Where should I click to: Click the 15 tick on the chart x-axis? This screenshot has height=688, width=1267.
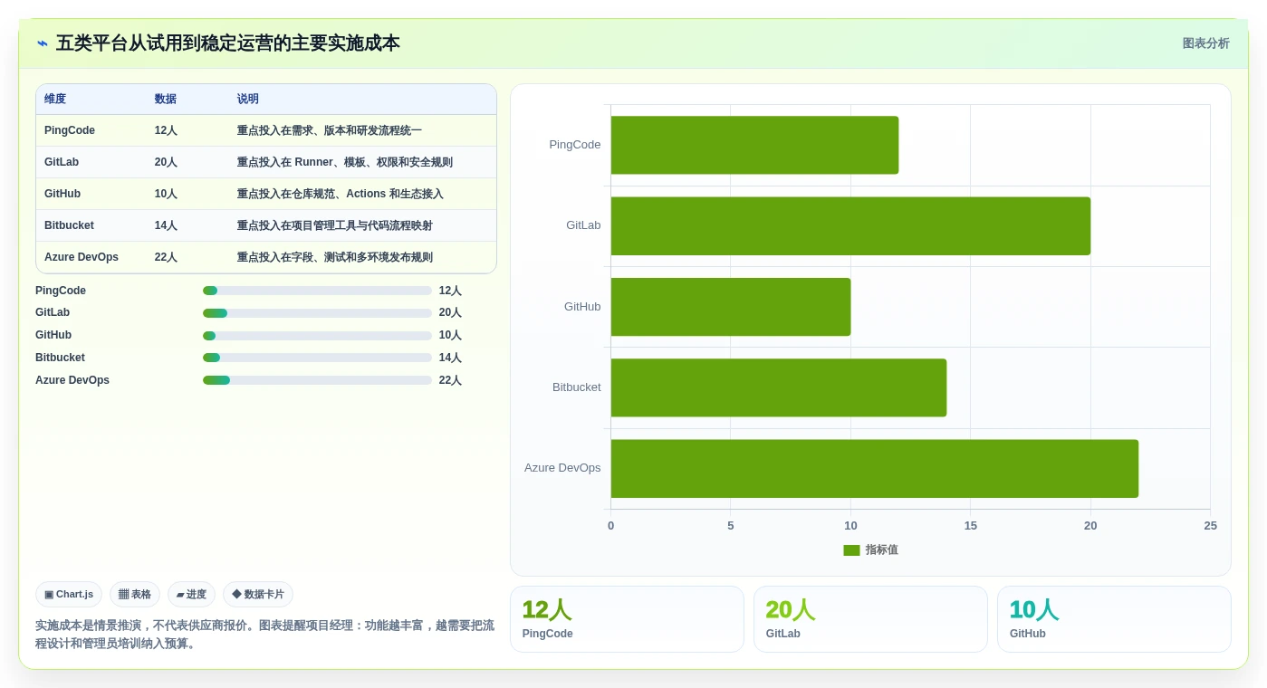(971, 526)
